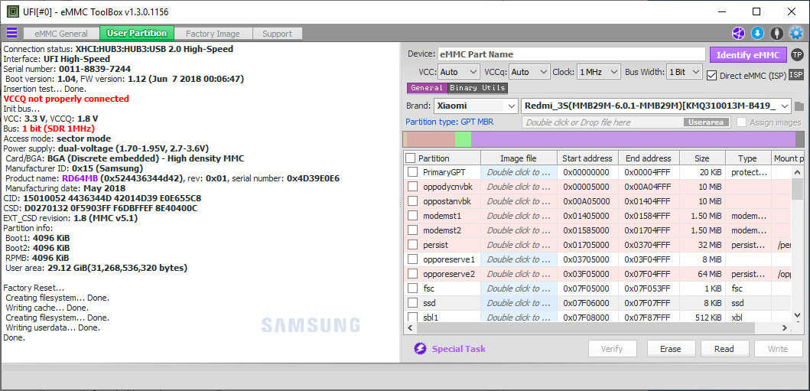Click the Write button

777,349
